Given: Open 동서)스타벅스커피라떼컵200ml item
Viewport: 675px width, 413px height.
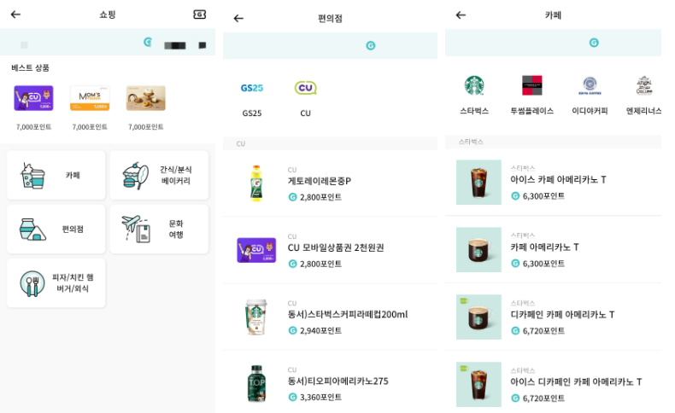Looking at the screenshot, I should pyautogui.click(x=330, y=317).
